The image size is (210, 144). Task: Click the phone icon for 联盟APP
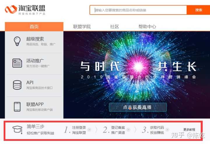[x=17, y=107]
